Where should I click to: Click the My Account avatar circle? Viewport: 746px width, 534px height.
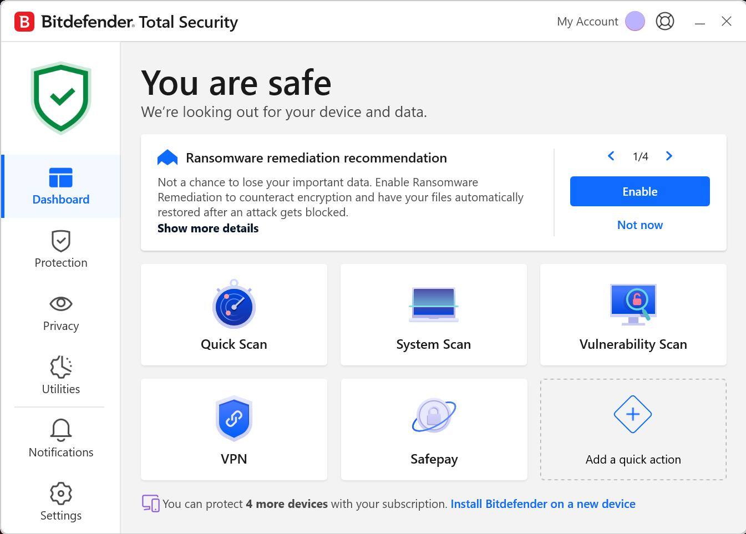coord(635,21)
